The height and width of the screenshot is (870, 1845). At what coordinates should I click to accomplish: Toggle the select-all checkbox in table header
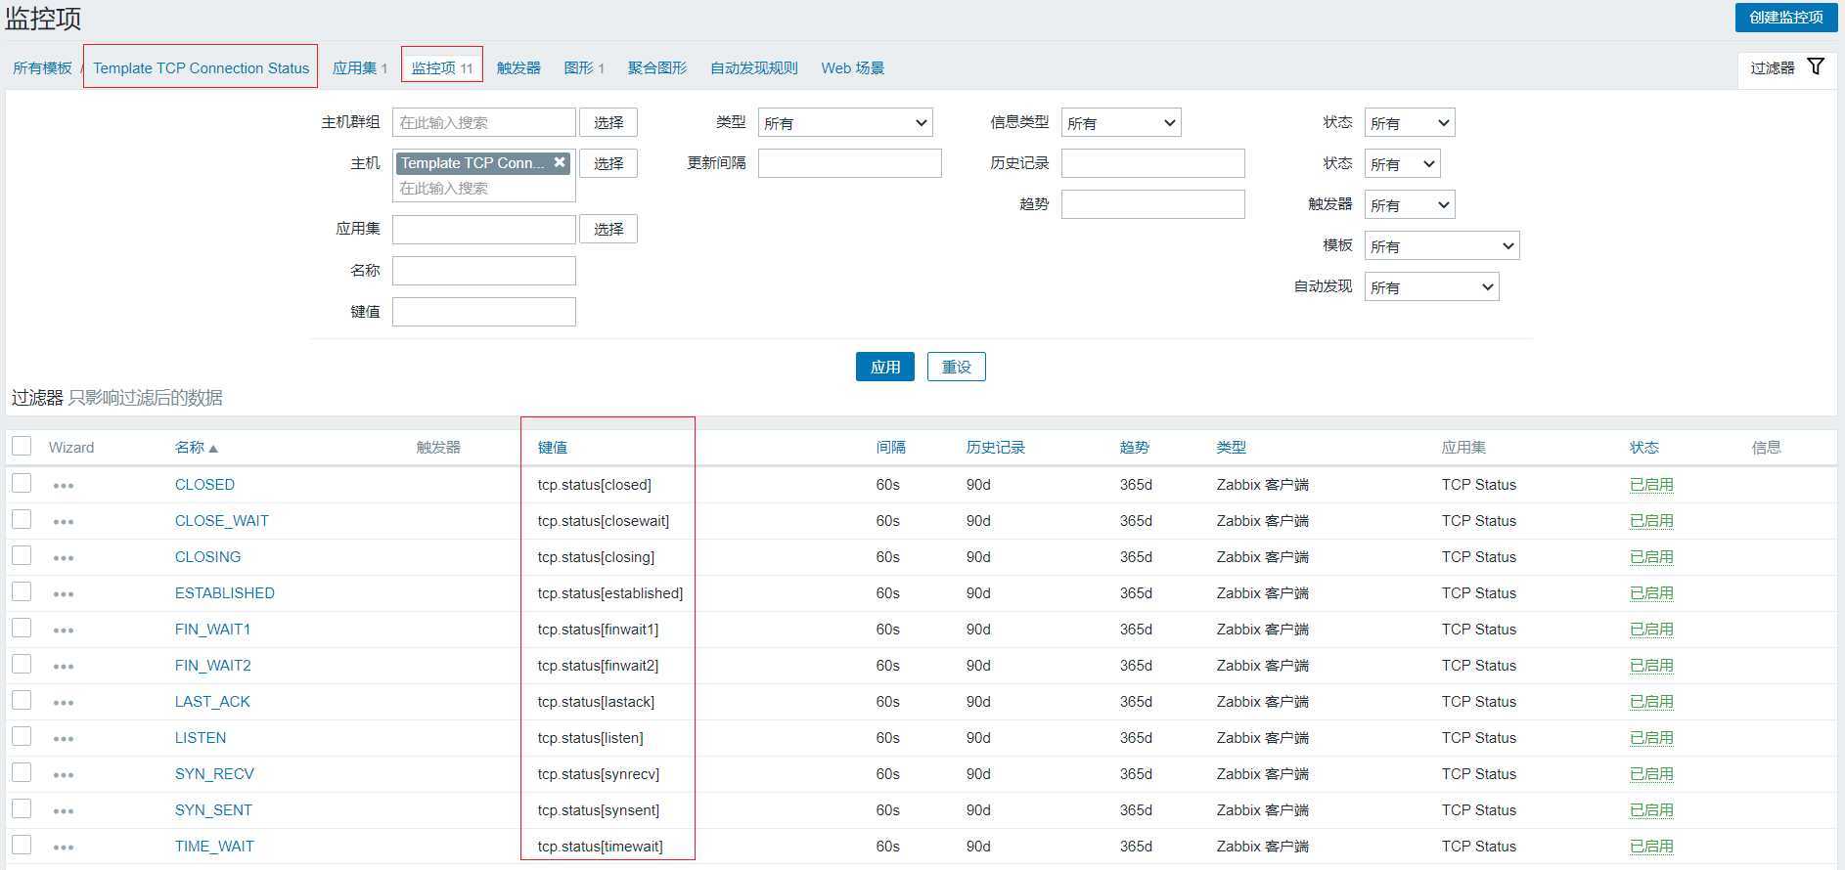(22, 447)
